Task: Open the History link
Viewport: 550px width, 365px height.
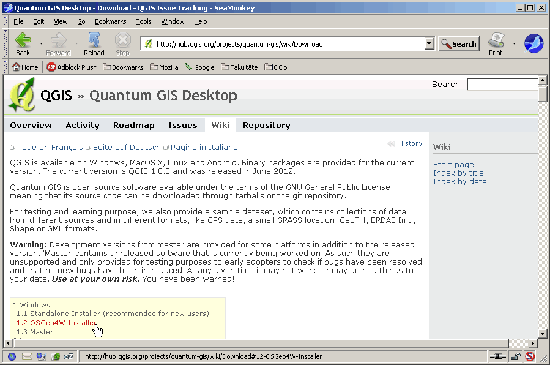Action: [x=410, y=143]
